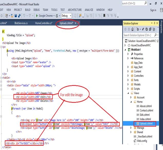
Task: Toggle bookmark with the bookmark icon
Action: [104, 16]
